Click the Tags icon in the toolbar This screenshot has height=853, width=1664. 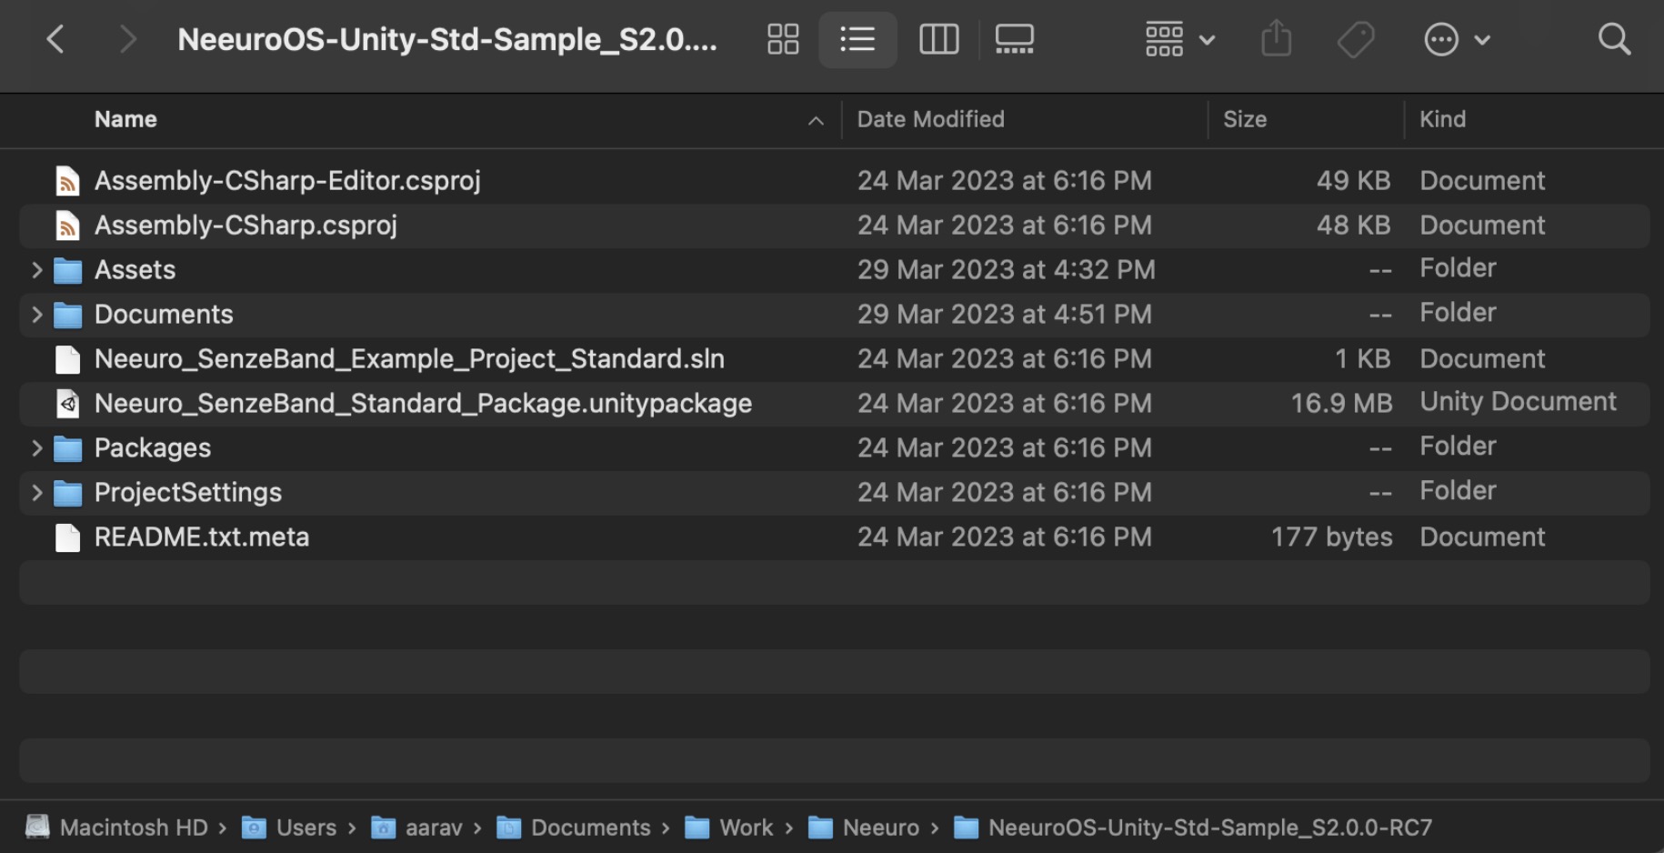[x=1355, y=38]
